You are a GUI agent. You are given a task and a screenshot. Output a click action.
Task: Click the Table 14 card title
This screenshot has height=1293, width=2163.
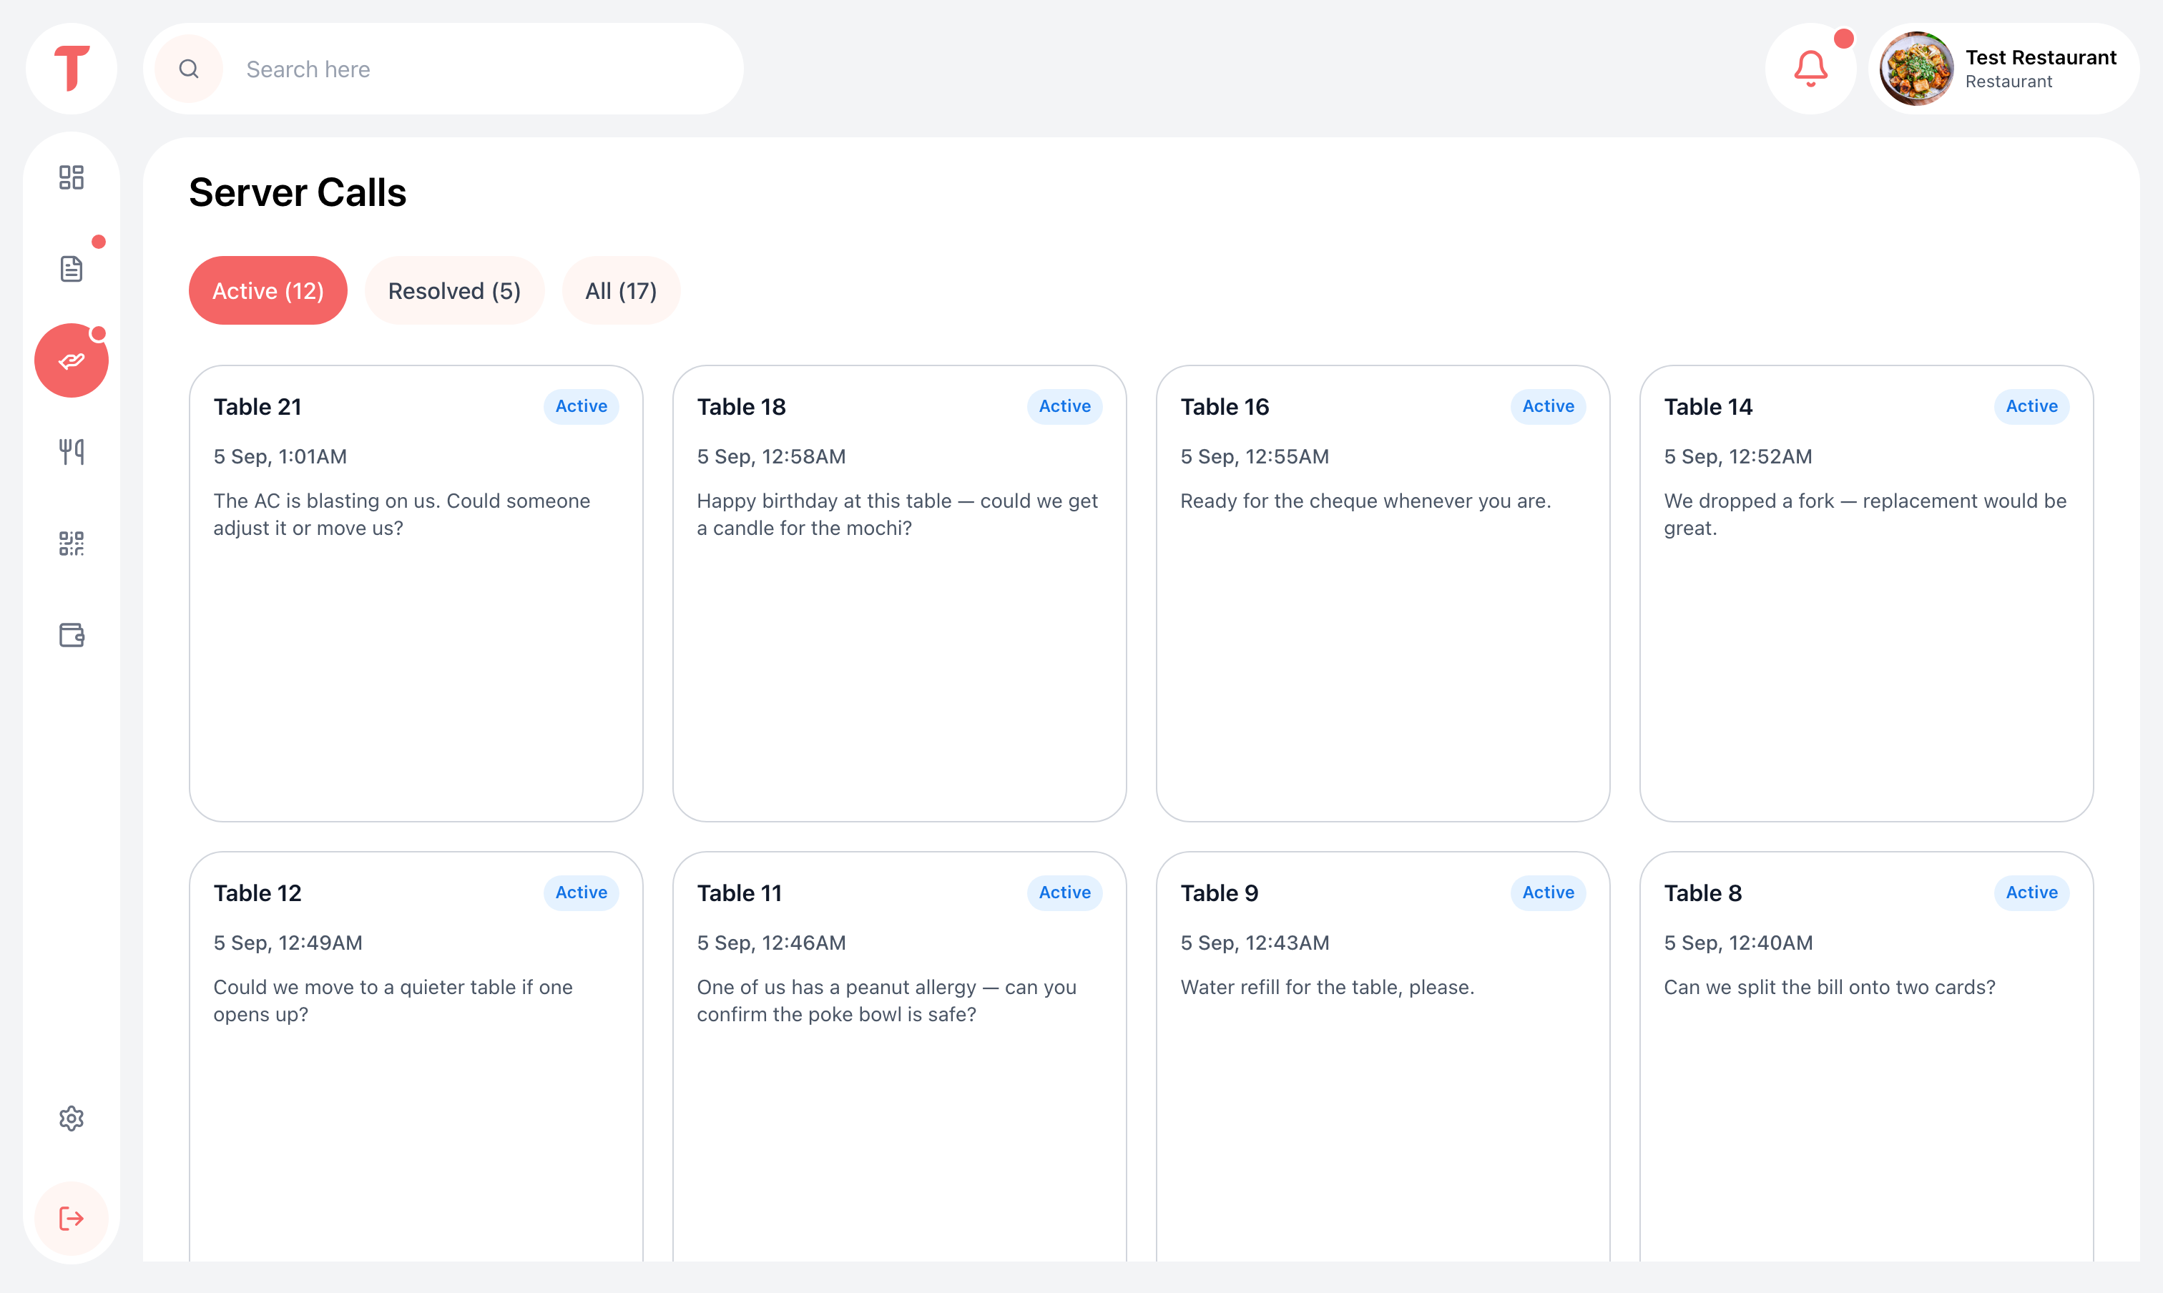pos(1708,407)
